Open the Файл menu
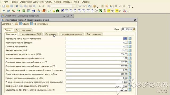Screen dimensions: 170x95 [x=5, y=2]
